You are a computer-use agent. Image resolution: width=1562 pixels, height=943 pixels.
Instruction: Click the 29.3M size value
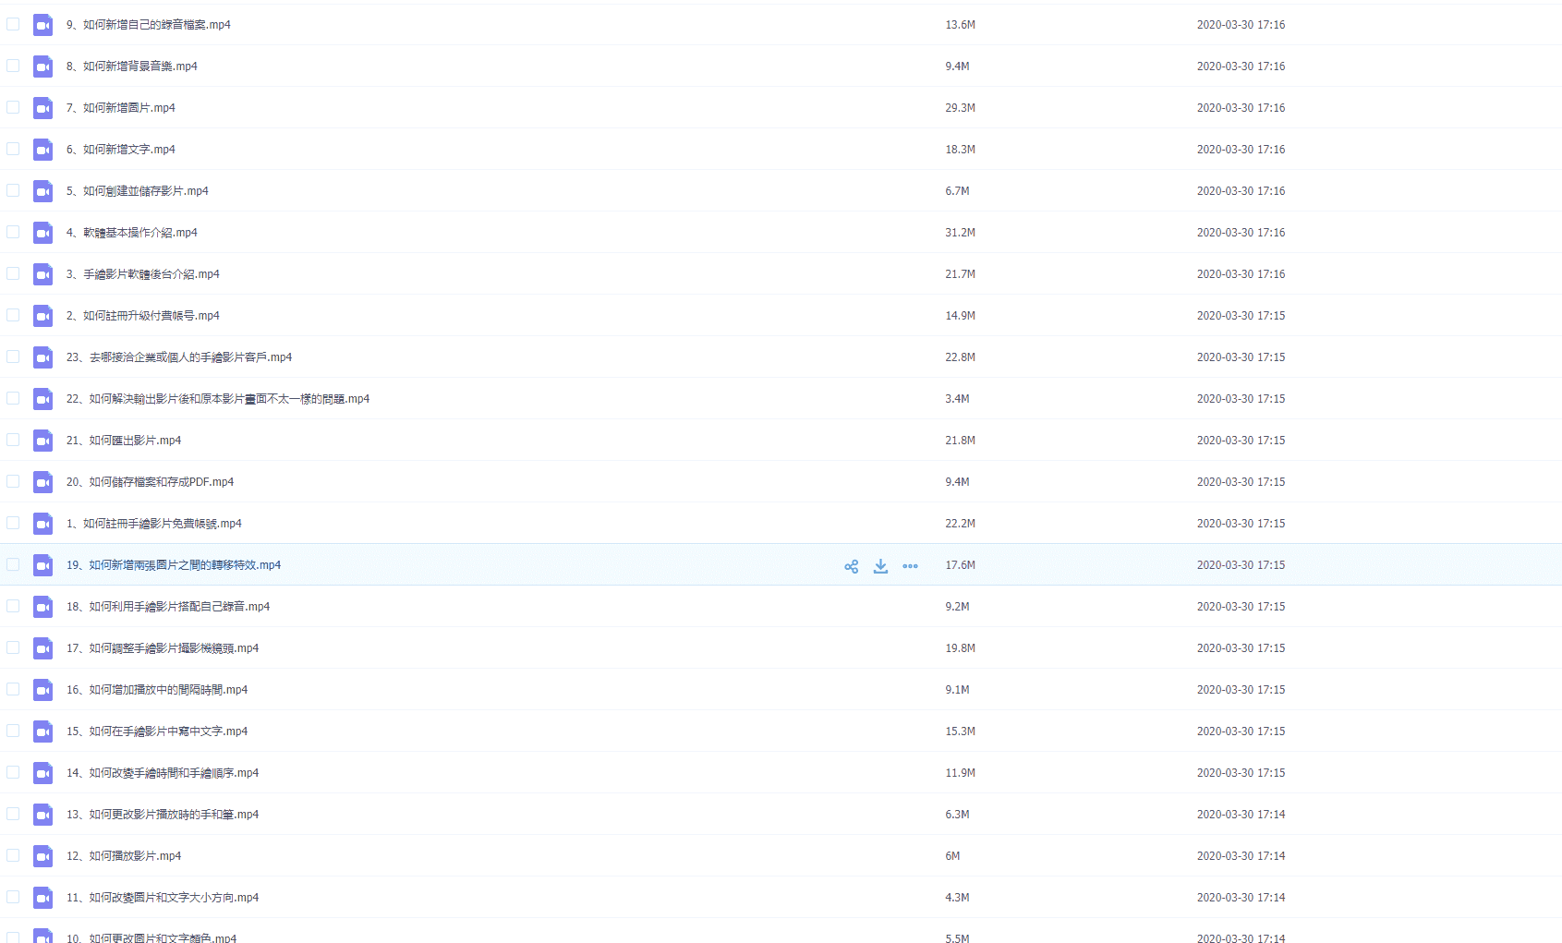coord(960,108)
